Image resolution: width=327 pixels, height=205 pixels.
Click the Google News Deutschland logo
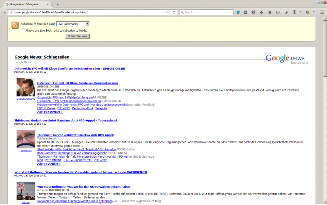pos(287,59)
